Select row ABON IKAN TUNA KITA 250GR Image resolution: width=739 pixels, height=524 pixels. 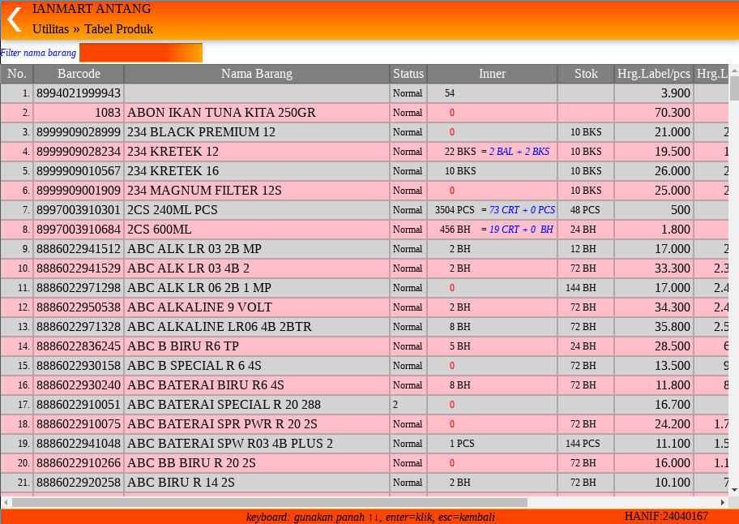(x=221, y=113)
